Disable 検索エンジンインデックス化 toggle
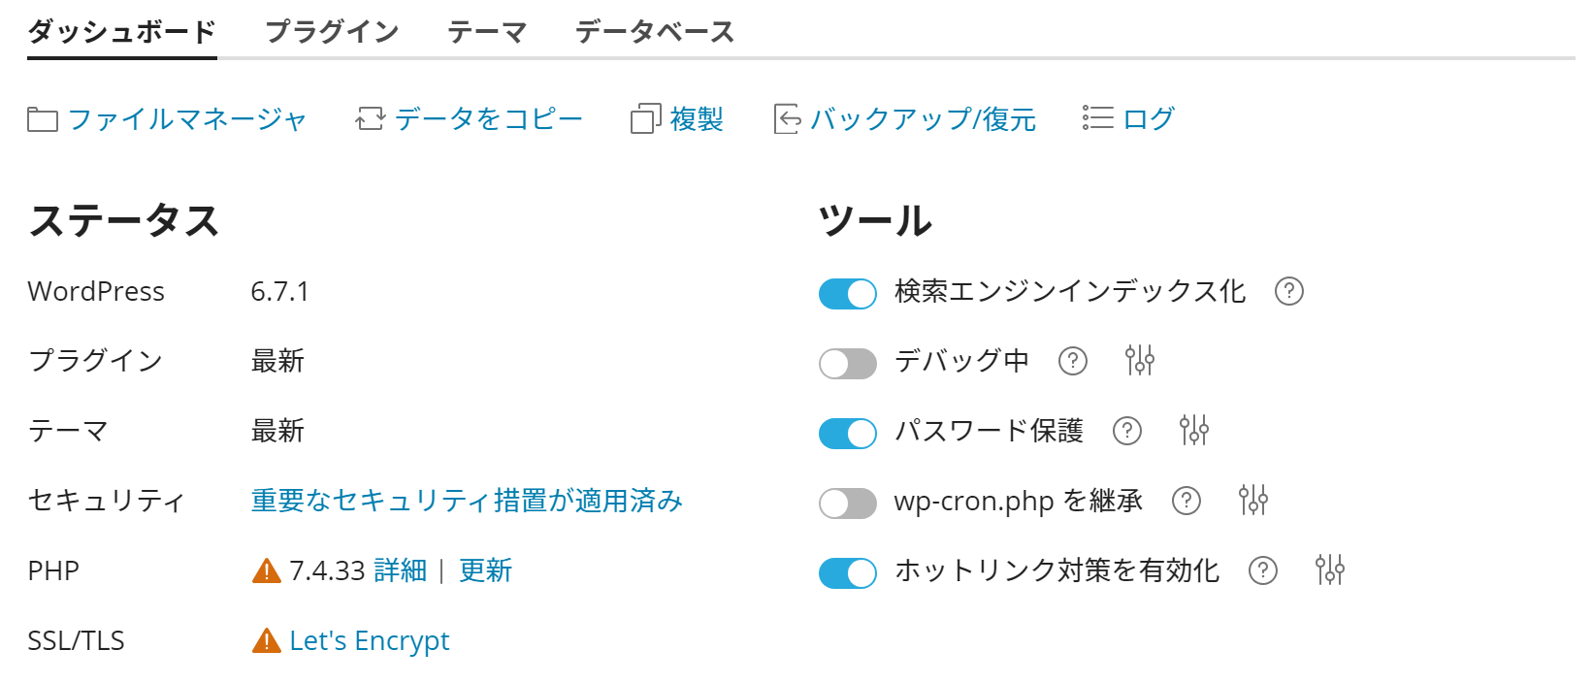This screenshot has height=683, width=1593. [x=848, y=293]
